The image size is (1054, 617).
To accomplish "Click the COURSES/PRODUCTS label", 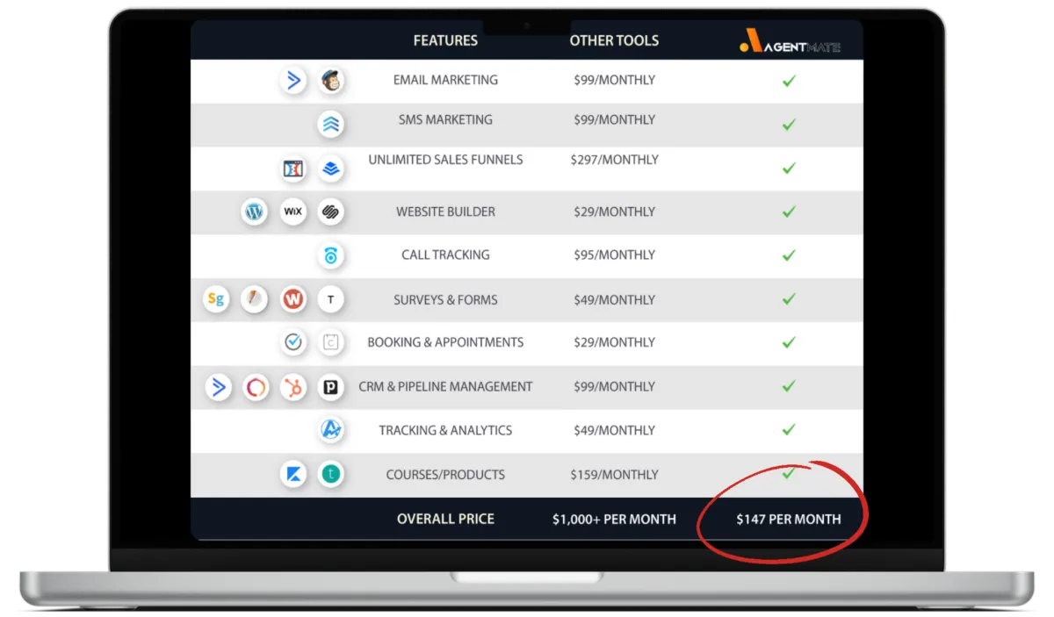I will pos(445,475).
